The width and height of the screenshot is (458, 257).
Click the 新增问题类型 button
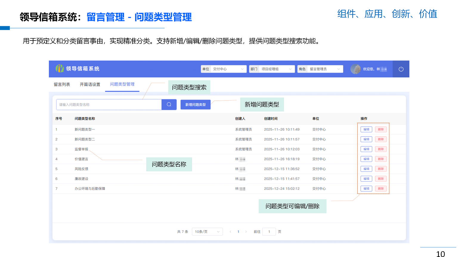click(x=195, y=104)
